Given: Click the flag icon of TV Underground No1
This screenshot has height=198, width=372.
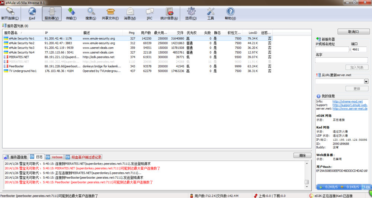Looking at the screenshot, I should (x=6, y=71).
